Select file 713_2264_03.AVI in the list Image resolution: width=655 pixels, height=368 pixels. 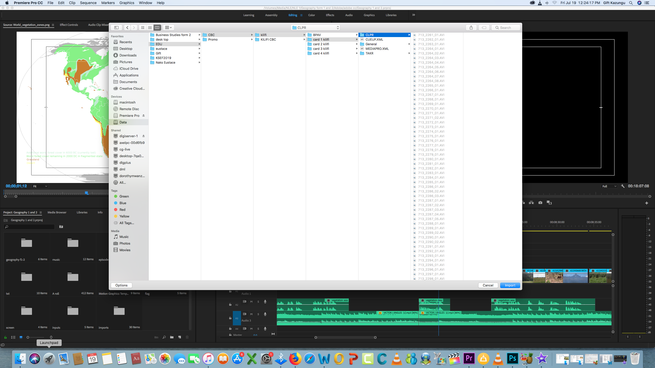pos(431,58)
